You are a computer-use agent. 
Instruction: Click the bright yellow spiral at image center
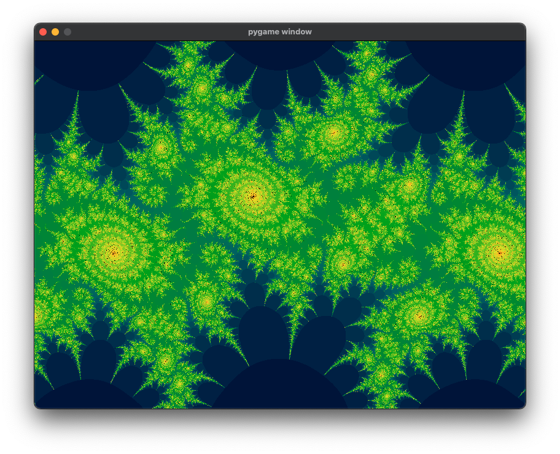[252, 195]
